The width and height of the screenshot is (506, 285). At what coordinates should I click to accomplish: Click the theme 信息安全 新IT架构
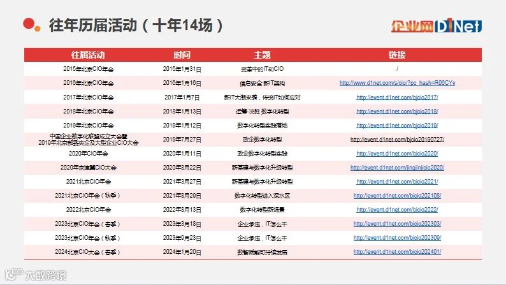tap(262, 84)
